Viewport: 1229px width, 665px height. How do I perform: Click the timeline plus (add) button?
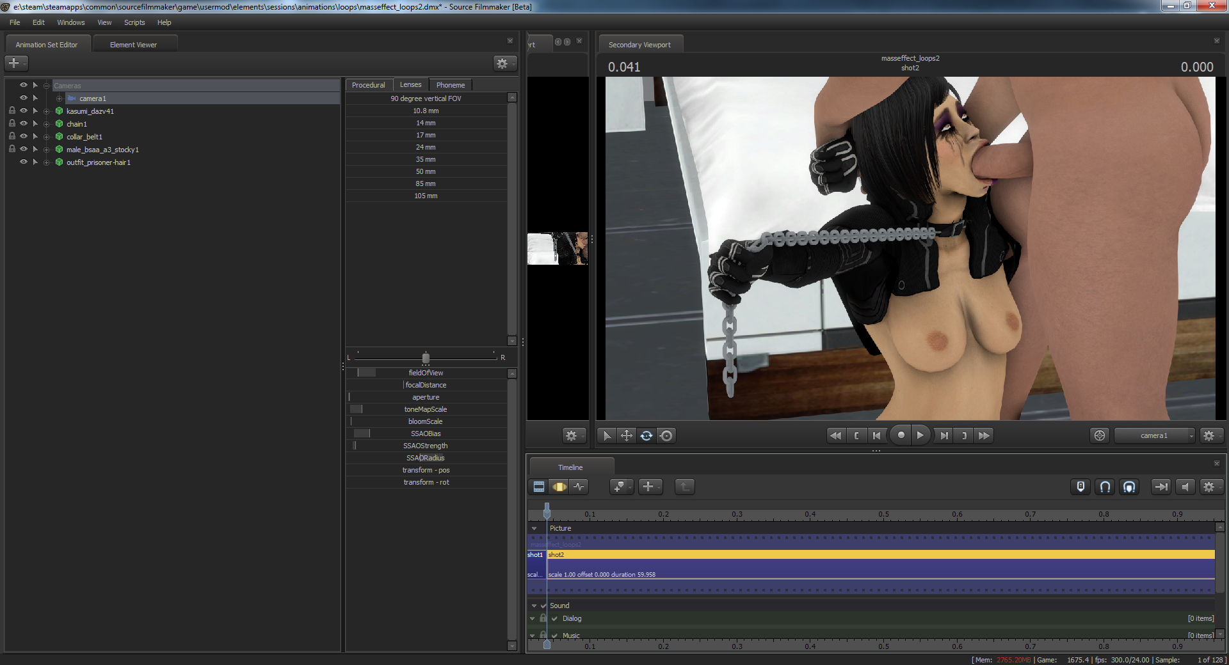[650, 487]
